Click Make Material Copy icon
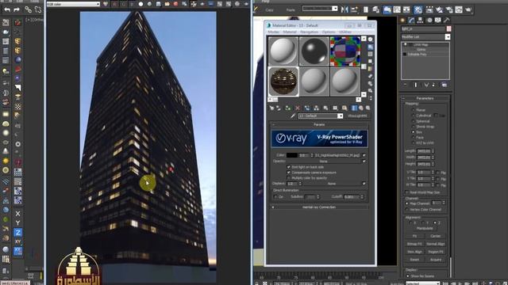Screen dimensions: 508x285 307,108
